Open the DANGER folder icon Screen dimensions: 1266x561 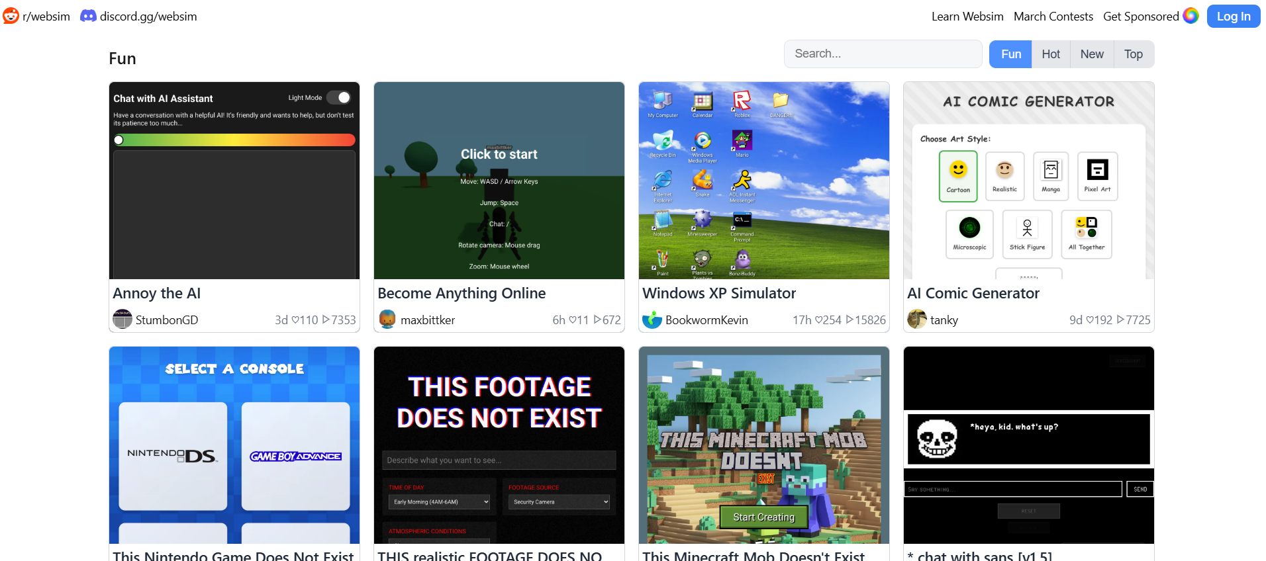[x=781, y=105]
